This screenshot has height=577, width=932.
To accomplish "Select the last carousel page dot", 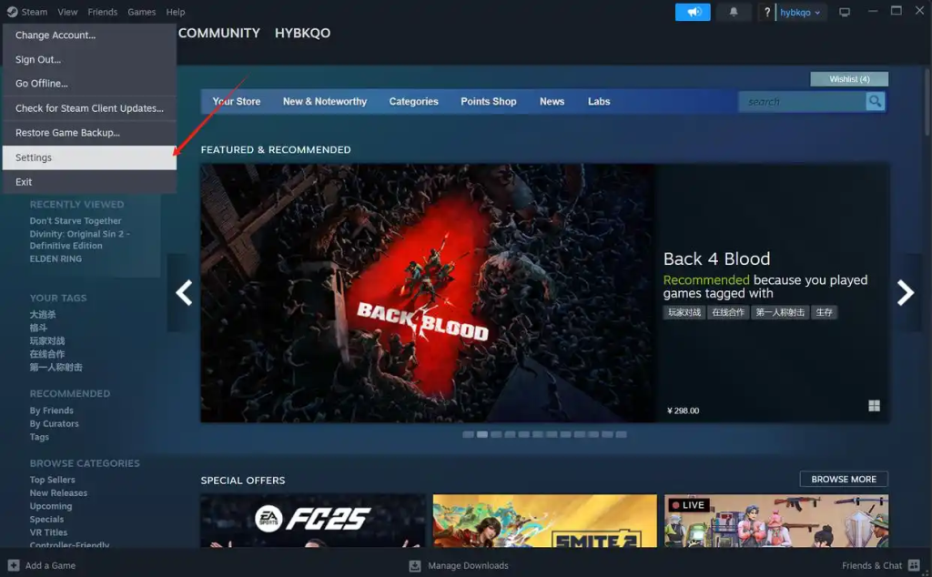I will pyautogui.click(x=621, y=434).
